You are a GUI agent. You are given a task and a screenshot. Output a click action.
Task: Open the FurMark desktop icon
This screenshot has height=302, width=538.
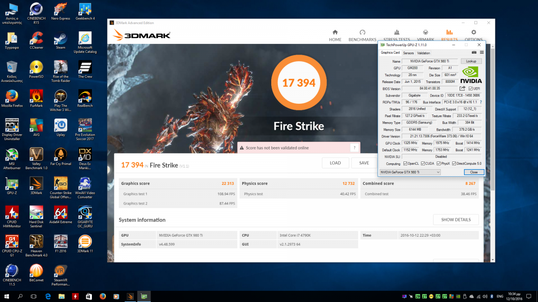coord(36,98)
